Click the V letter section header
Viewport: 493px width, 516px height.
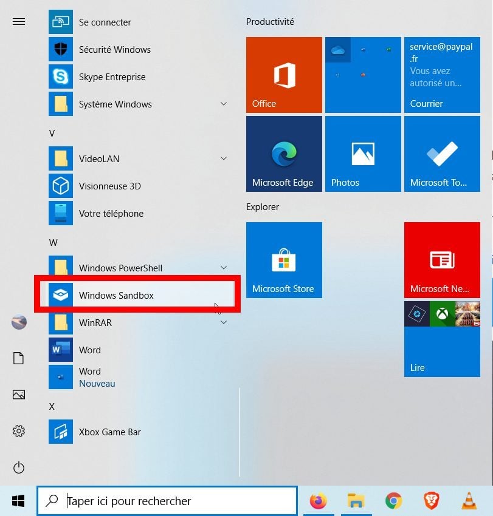click(52, 134)
